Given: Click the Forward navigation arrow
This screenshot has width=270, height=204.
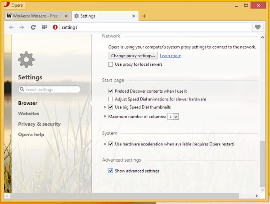Looking at the screenshot, I should click(x=22, y=27).
